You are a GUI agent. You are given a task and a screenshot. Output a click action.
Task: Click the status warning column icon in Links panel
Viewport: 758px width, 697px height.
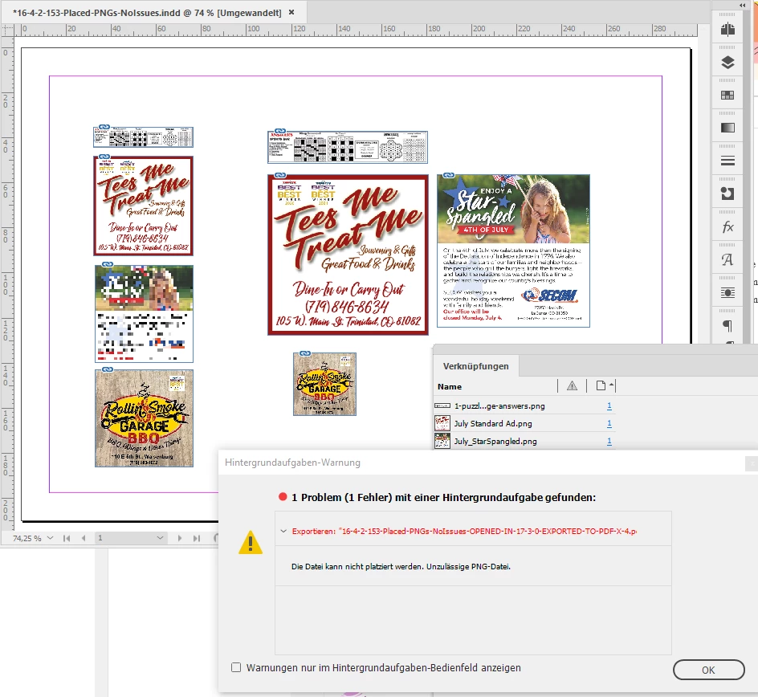point(572,385)
